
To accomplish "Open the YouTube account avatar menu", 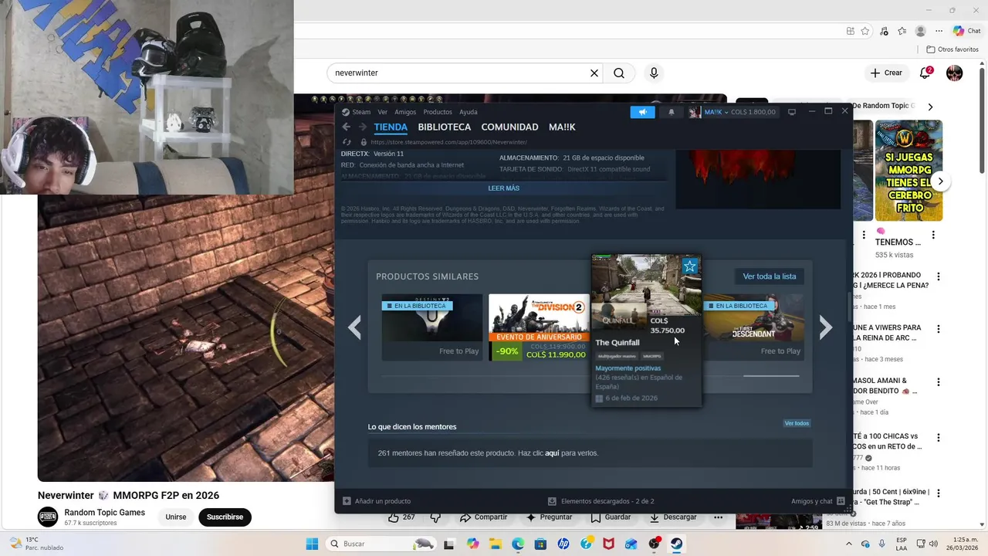I will pyautogui.click(x=955, y=73).
